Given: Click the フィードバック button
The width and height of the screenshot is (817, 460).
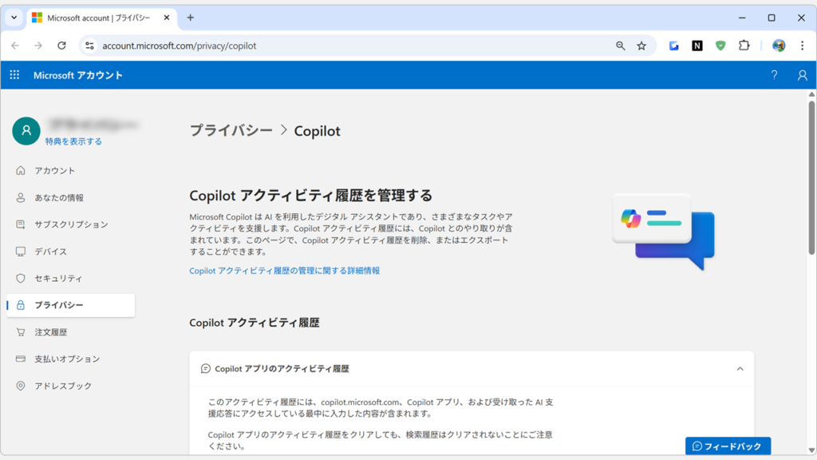Looking at the screenshot, I should [727, 446].
